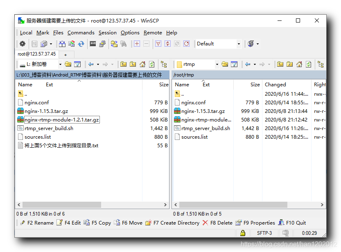Click the F5 Copy button
This screenshot has height=252, width=341.
(x=97, y=223)
